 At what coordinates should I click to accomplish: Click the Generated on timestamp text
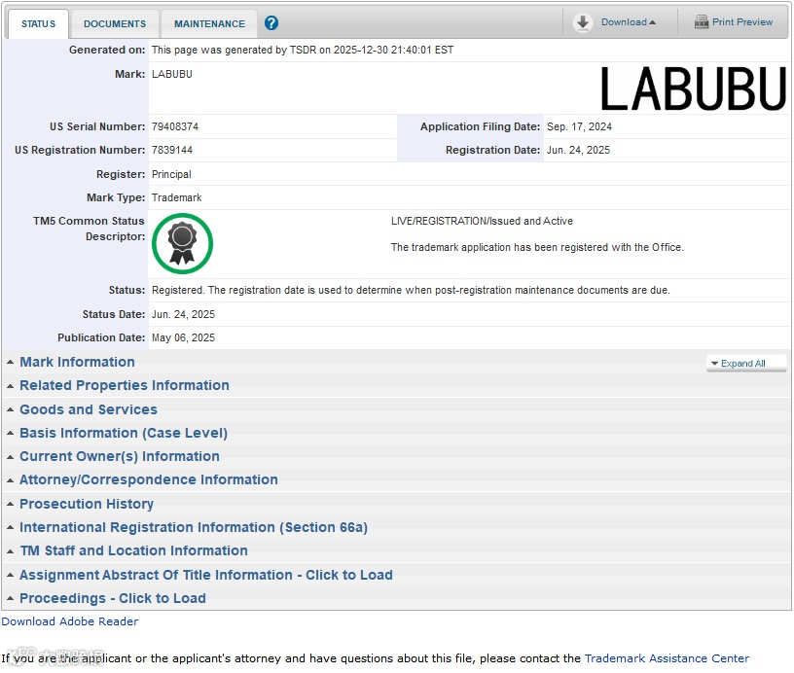click(303, 50)
